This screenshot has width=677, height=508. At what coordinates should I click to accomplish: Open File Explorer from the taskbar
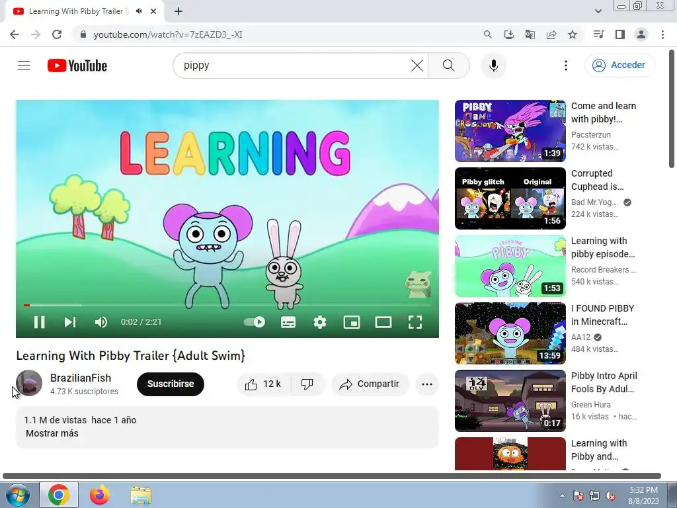[x=141, y=495]
